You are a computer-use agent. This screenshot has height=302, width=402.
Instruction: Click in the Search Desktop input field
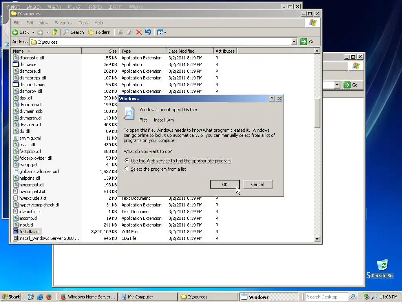327,297
